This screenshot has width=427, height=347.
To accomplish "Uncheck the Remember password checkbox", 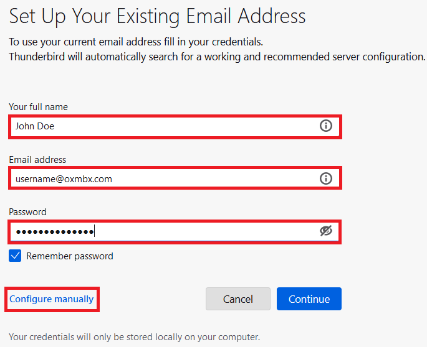I will (x=16, y=256).
